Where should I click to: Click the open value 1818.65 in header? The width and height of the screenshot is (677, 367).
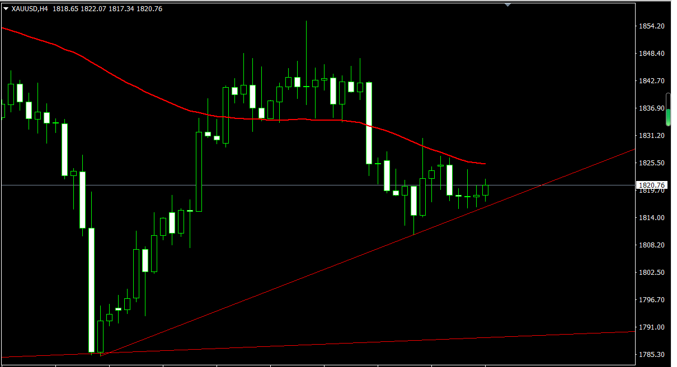click(65, 9)
